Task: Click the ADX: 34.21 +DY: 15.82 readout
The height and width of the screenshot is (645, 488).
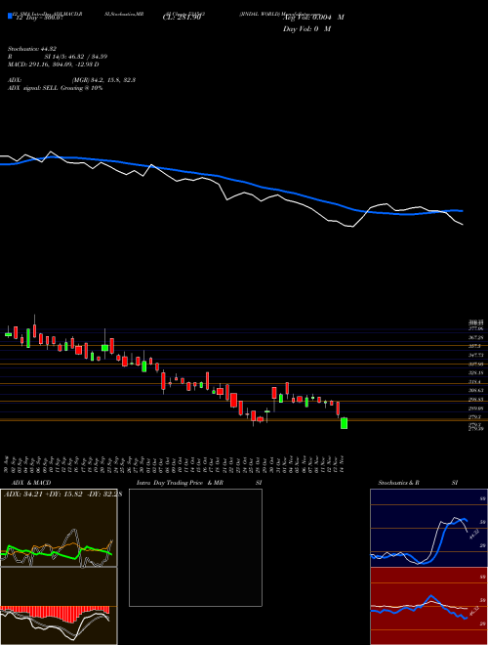Action: pyautogui.click(x=62, y=494)
